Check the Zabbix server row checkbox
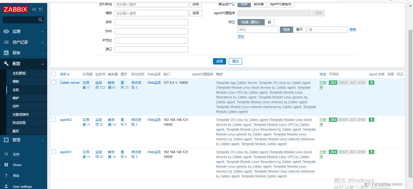Screen dimensions: 413x189 click(x=54, y=83)
